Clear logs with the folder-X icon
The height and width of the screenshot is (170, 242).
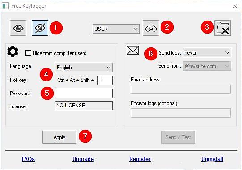coord(222,28)
